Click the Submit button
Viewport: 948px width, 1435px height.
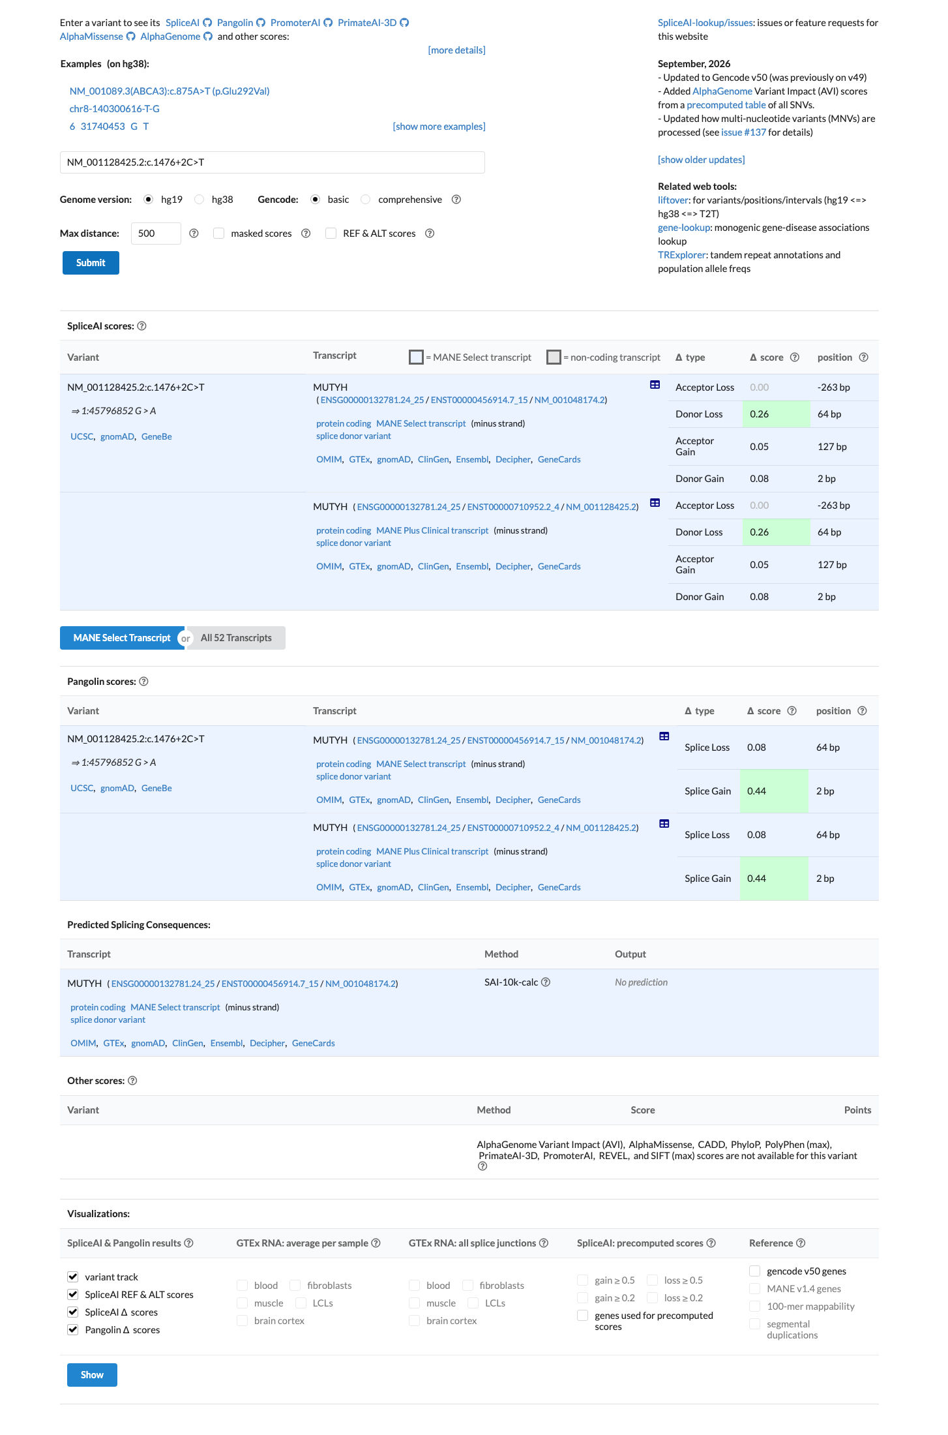coord(91,263)
